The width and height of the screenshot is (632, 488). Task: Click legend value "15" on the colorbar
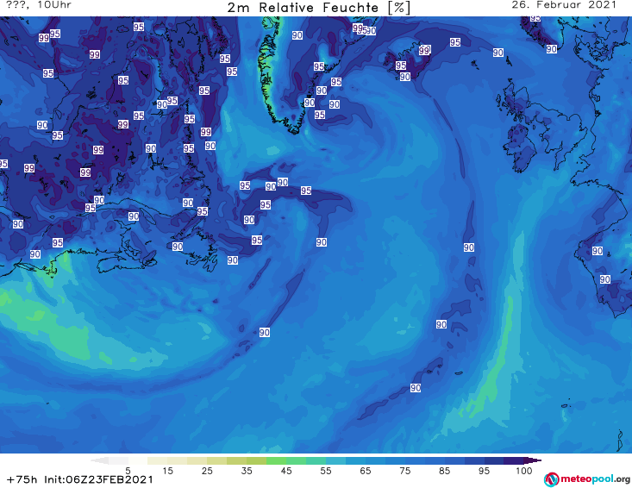click(167, 471)
